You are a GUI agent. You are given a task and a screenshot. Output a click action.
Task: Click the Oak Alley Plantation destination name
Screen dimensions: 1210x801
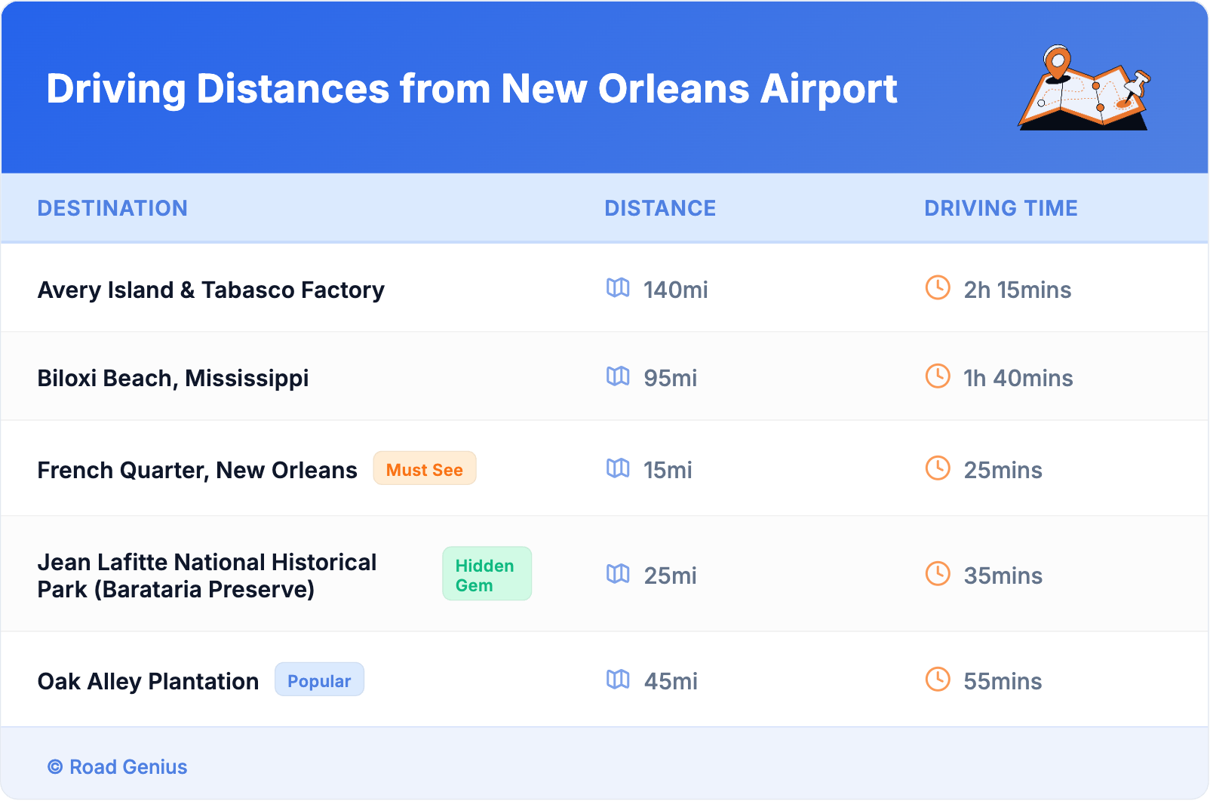(149, 681)
